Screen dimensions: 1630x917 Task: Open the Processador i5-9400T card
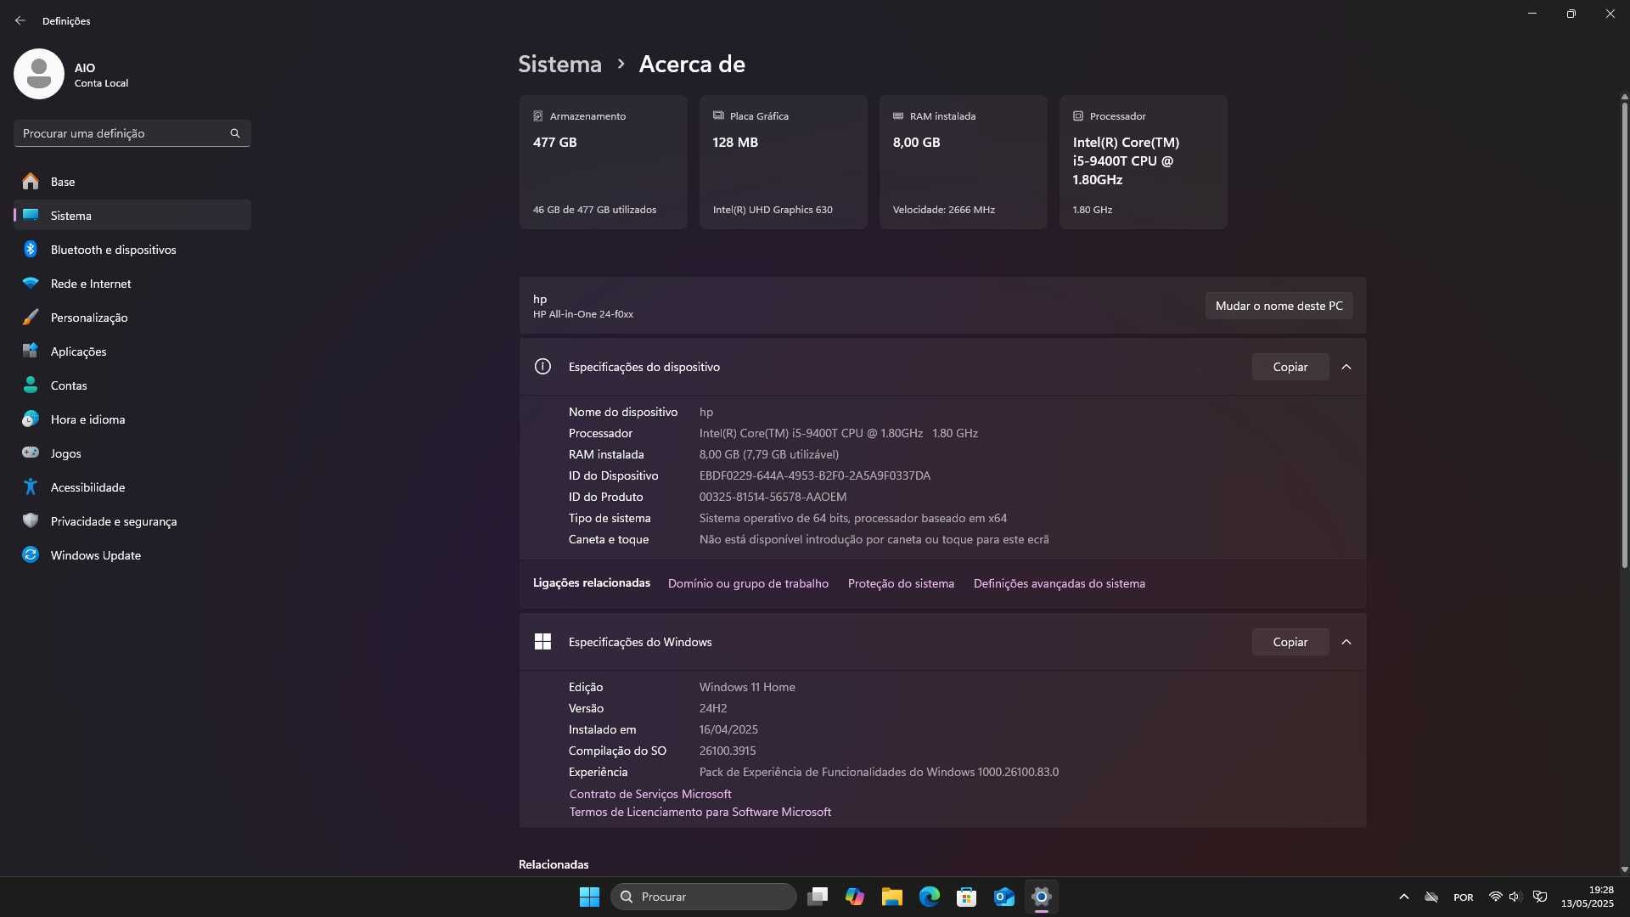[x=1144, y=162]
